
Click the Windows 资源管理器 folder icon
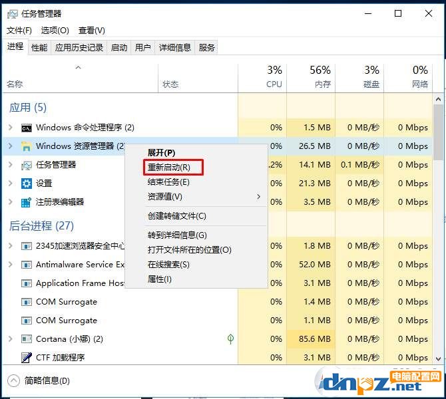pos(27,146)
